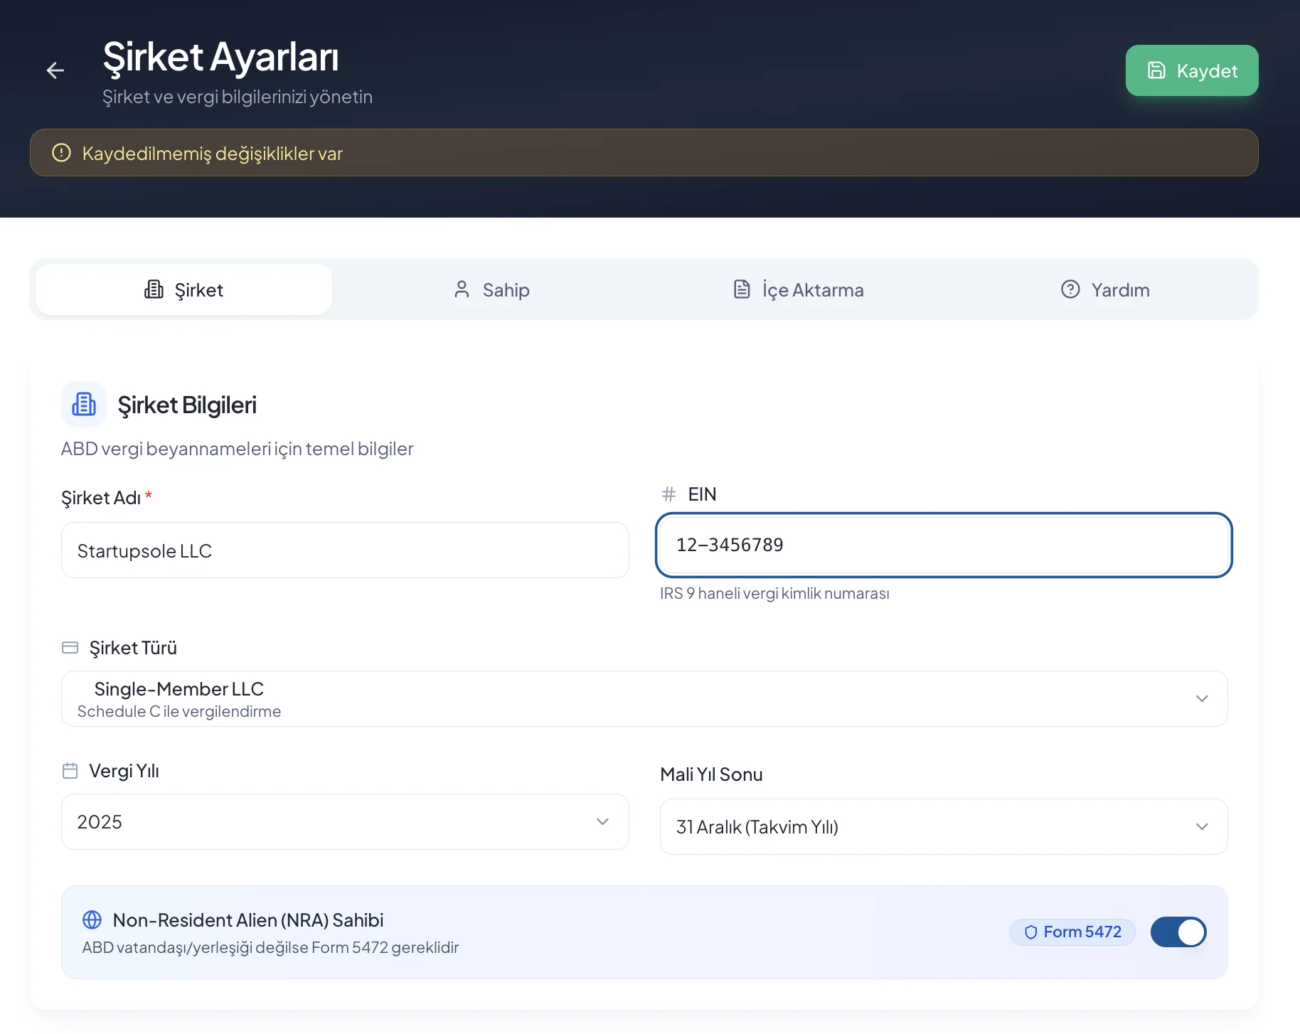Switch to the Sahip tab
The width and height of the screenshot is (1300, 1034).
coord(491,289)
